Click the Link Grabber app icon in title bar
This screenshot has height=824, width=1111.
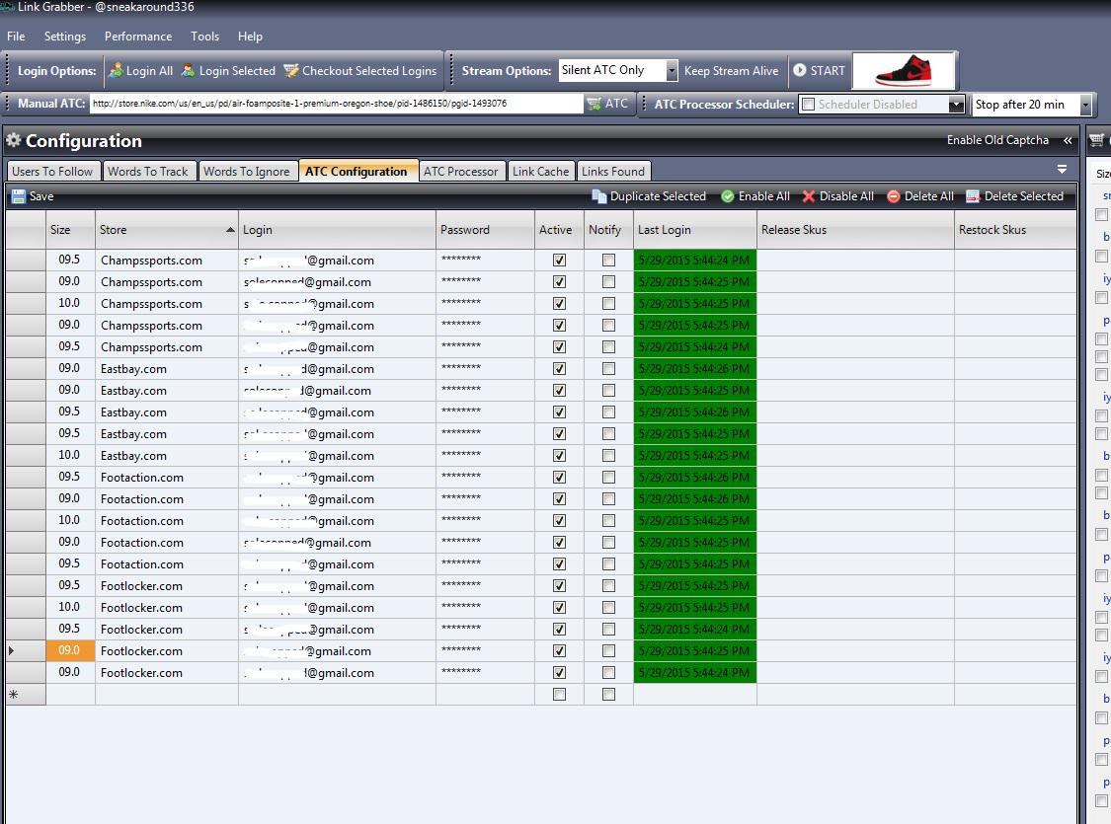pyautogui.click(x=7, y=7)
